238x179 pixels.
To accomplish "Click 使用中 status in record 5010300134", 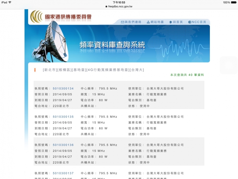I will (x=144, y=106).
